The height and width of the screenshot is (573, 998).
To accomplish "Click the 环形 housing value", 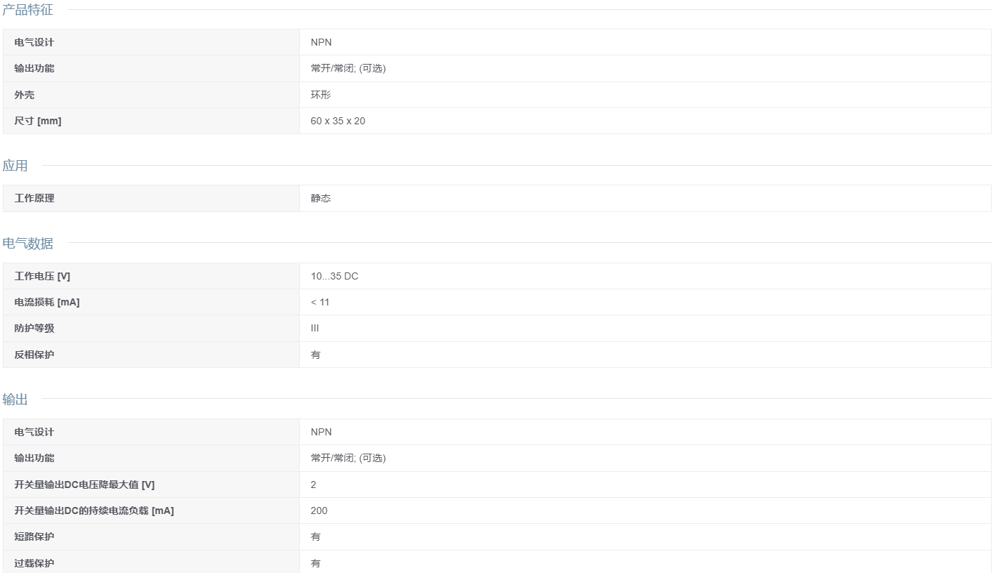I will coord(320,95).
